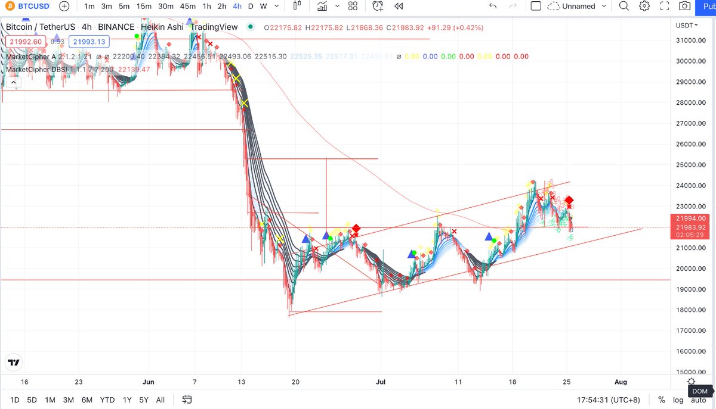The height and width of the screenshot is (409, 716).
Task: Select the active 4h timeframe
Action: pos(237,6)
